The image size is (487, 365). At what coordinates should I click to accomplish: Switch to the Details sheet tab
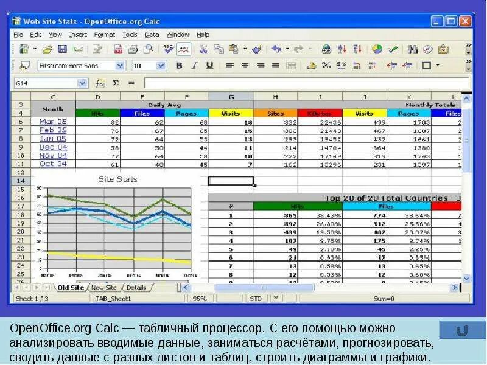(x=136, y=288)
